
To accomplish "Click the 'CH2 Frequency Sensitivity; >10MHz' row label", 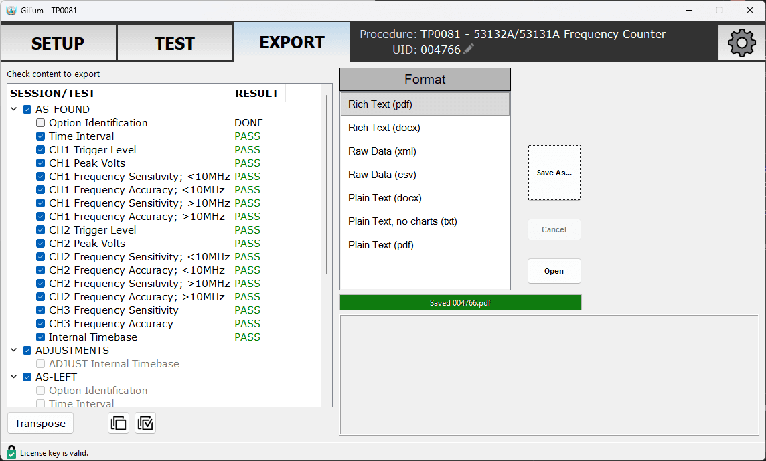I will click(139, 284).
